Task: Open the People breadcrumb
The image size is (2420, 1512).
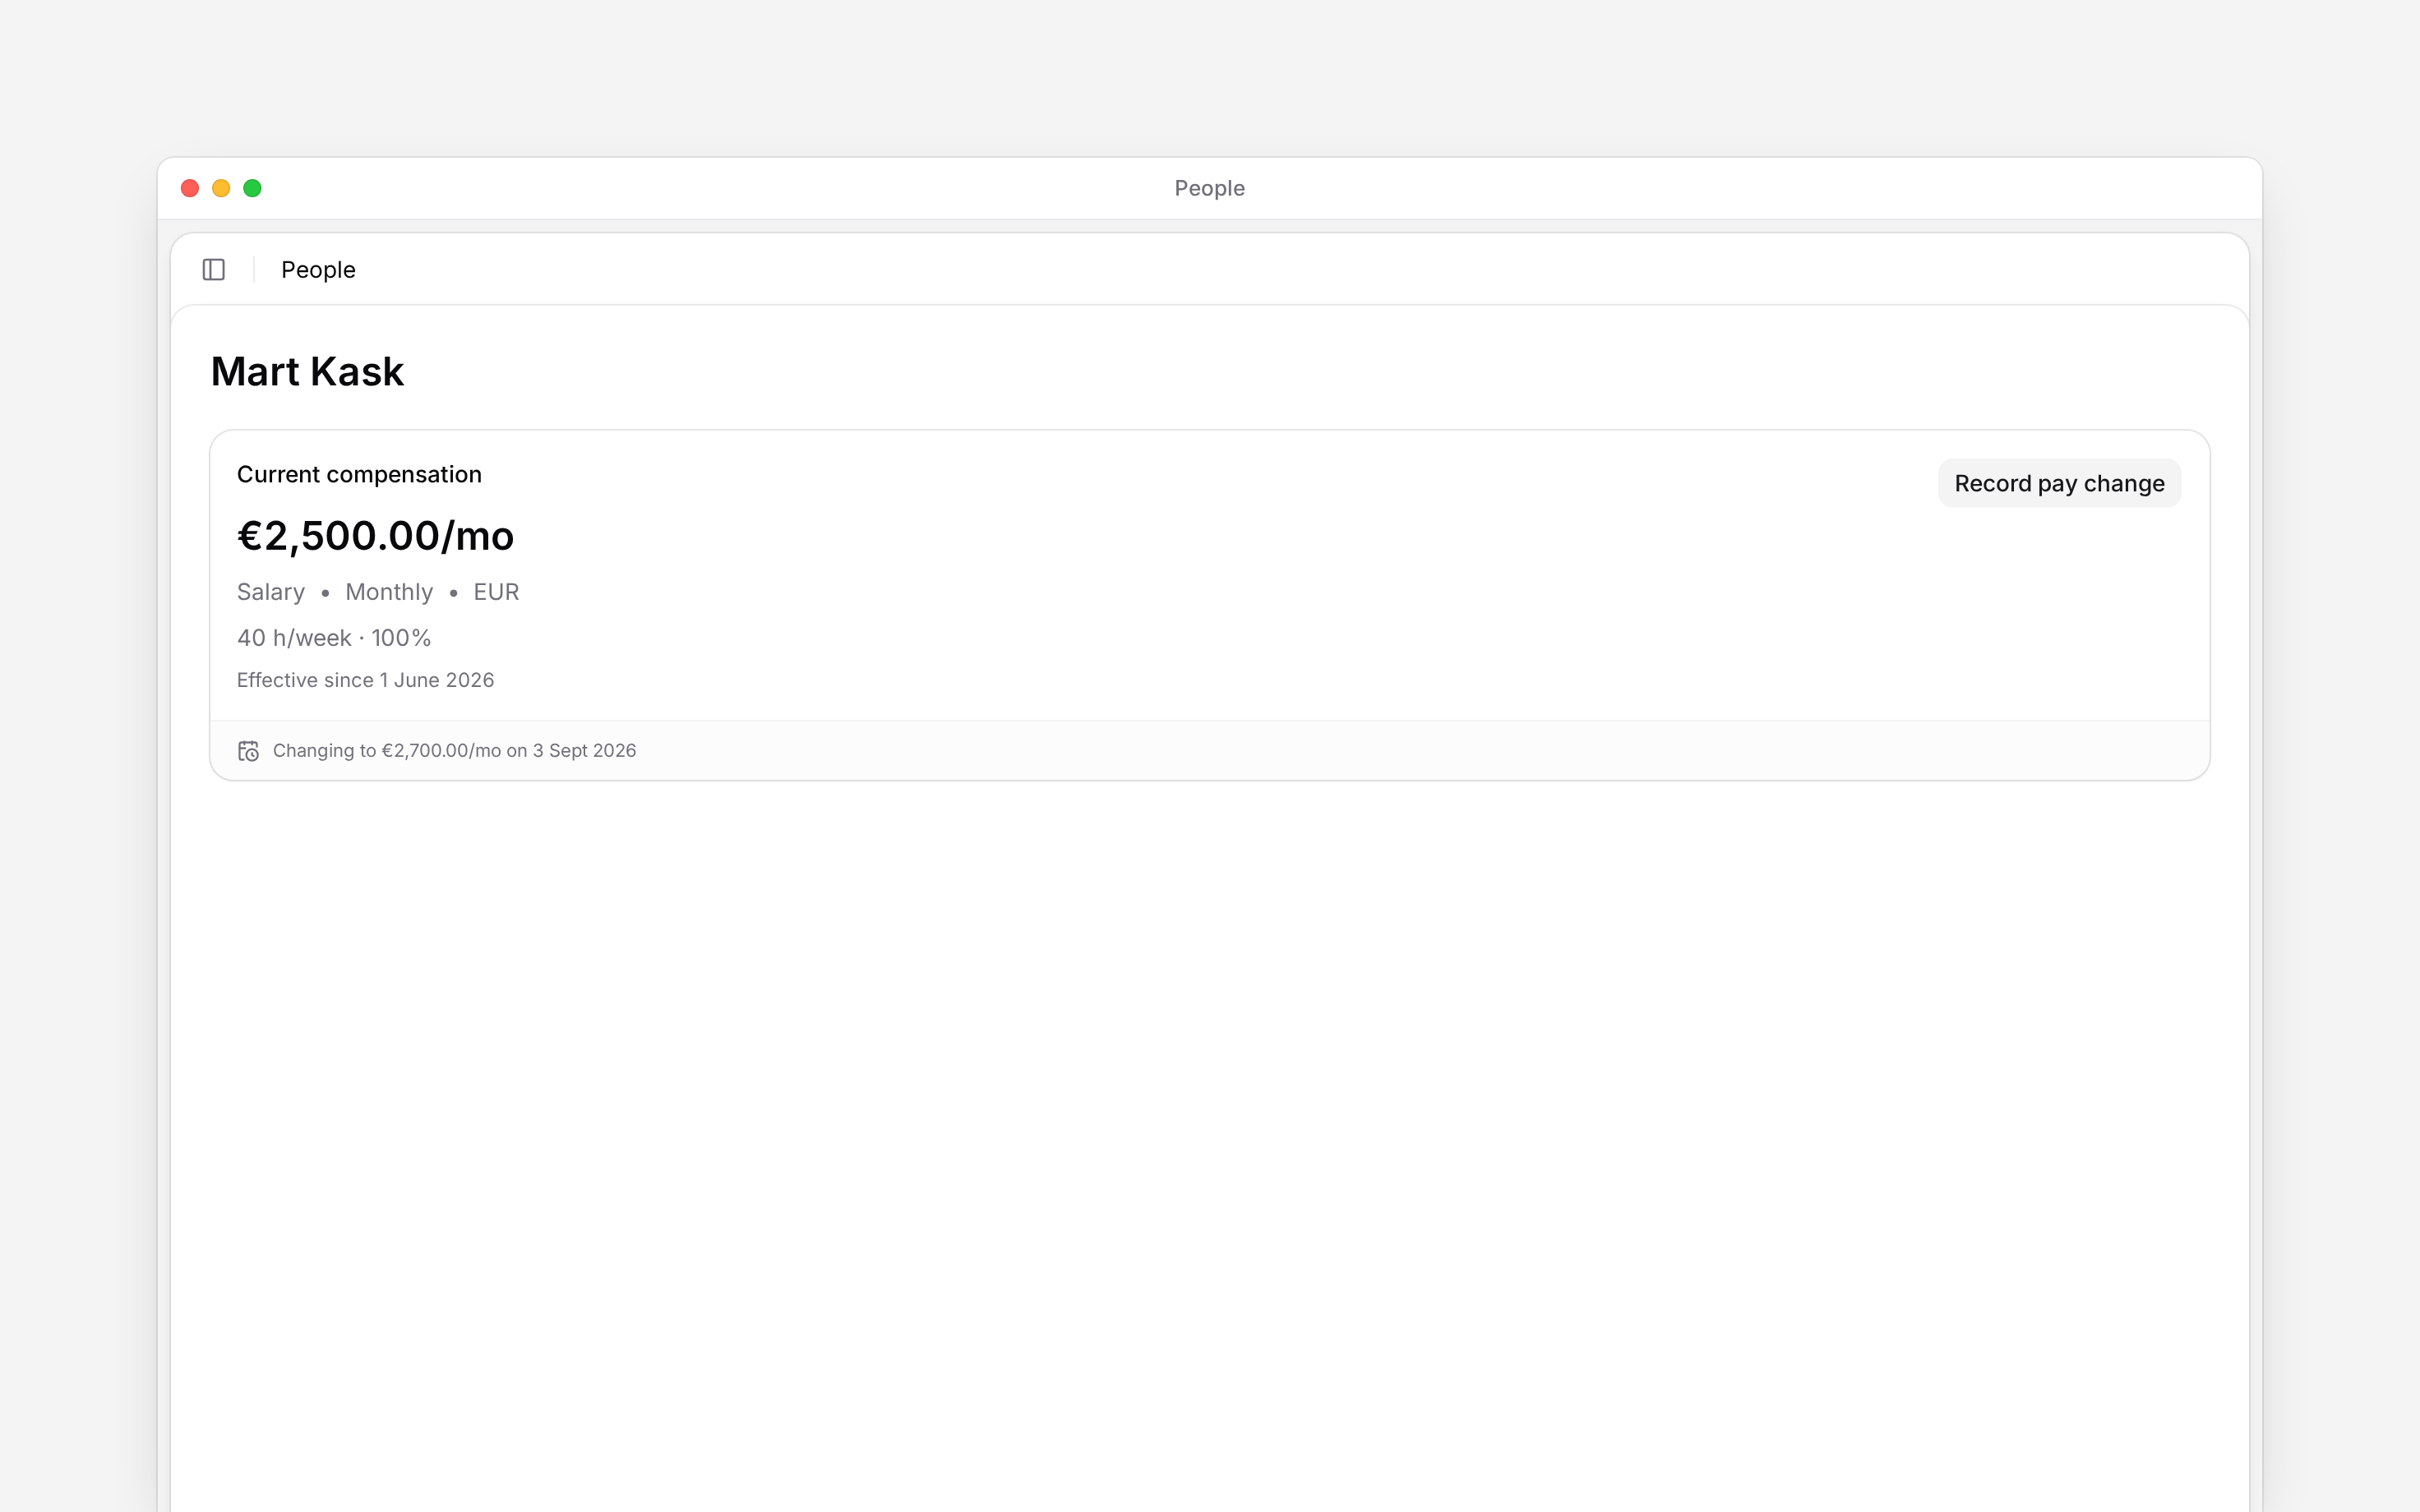Action: coord(318,270)
